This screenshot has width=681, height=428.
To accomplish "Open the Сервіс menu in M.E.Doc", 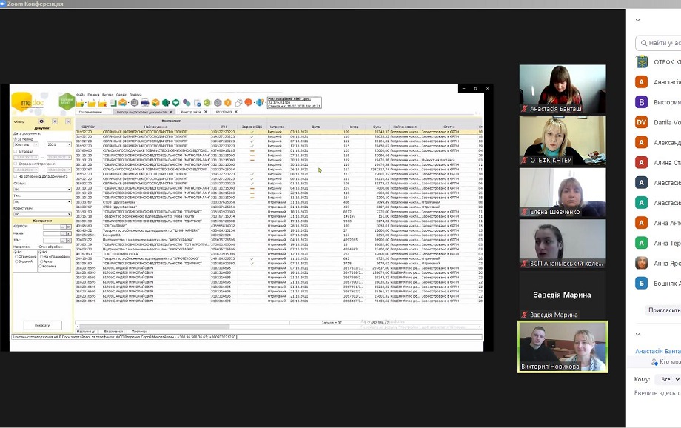I will click(x=121, y=95).
